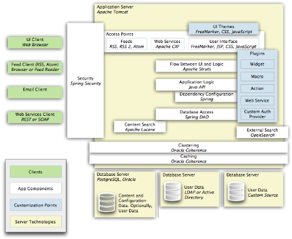Select Web Services Client REST or SOAP
This screenshot has width=292, height=239.
[x=35, y=117]
